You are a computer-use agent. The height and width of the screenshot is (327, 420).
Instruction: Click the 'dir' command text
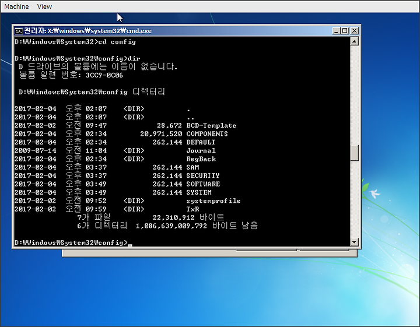click(134, 58)
